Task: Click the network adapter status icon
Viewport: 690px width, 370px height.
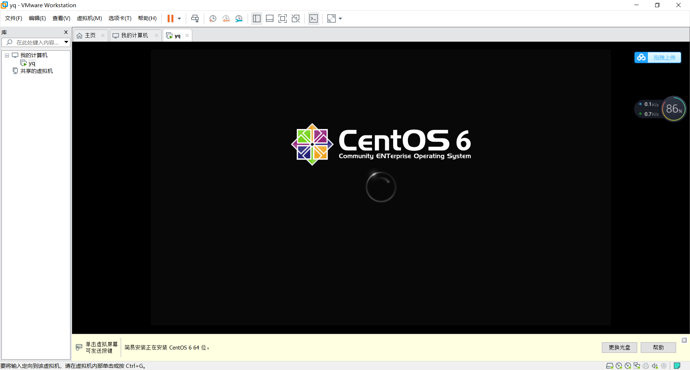Action: tap(637, 366)
